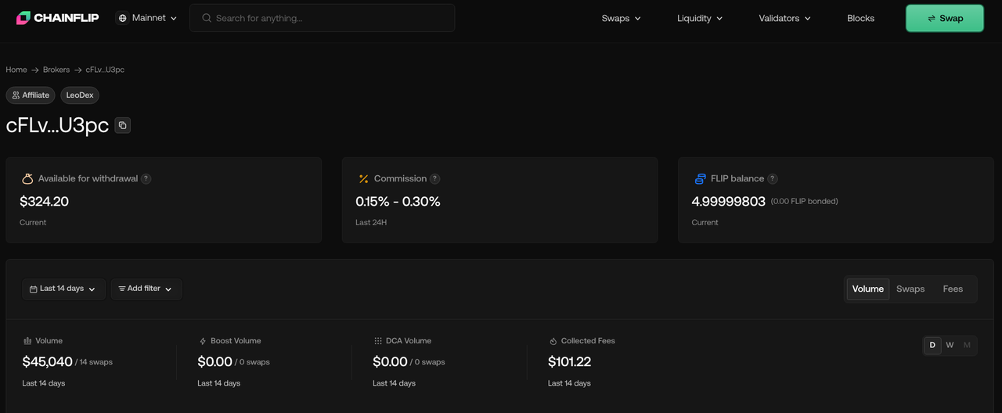This screenshot has height=413, width=1002.
Task: Open the Chainflip logo home link
Action: 57,18
